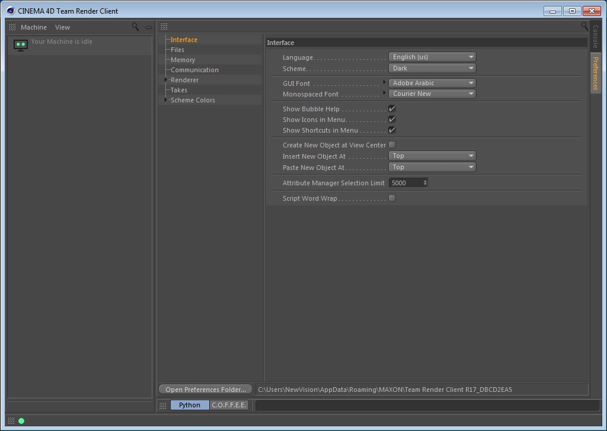
Task: Switch to the Console side tab
Action: point(595,37)
